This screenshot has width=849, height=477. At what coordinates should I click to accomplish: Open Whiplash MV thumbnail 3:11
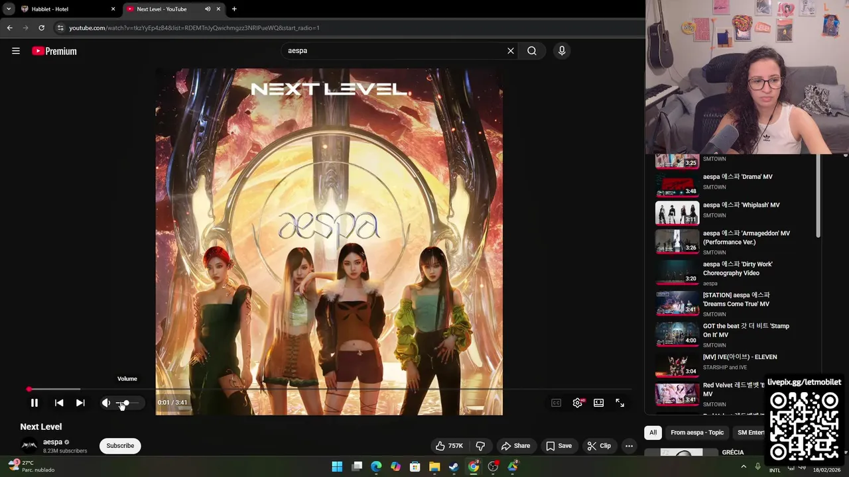coord(677,213)
